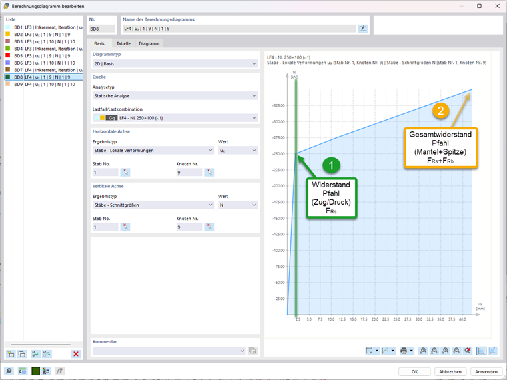Image resolution: width=507 pixels, height=380 pixels.
Task: Pick Knoten Nr. graphically for vertical axis
Action: (x=209, y=227)
